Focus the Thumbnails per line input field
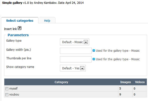This screenshot has width=148, height=101. tap(76, 59)
